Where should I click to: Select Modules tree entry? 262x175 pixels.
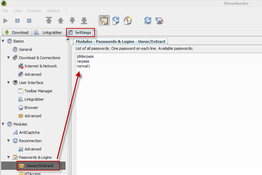[x=20, y=124]
